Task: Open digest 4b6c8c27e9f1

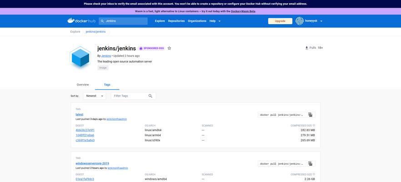Action: coord(85,130)
